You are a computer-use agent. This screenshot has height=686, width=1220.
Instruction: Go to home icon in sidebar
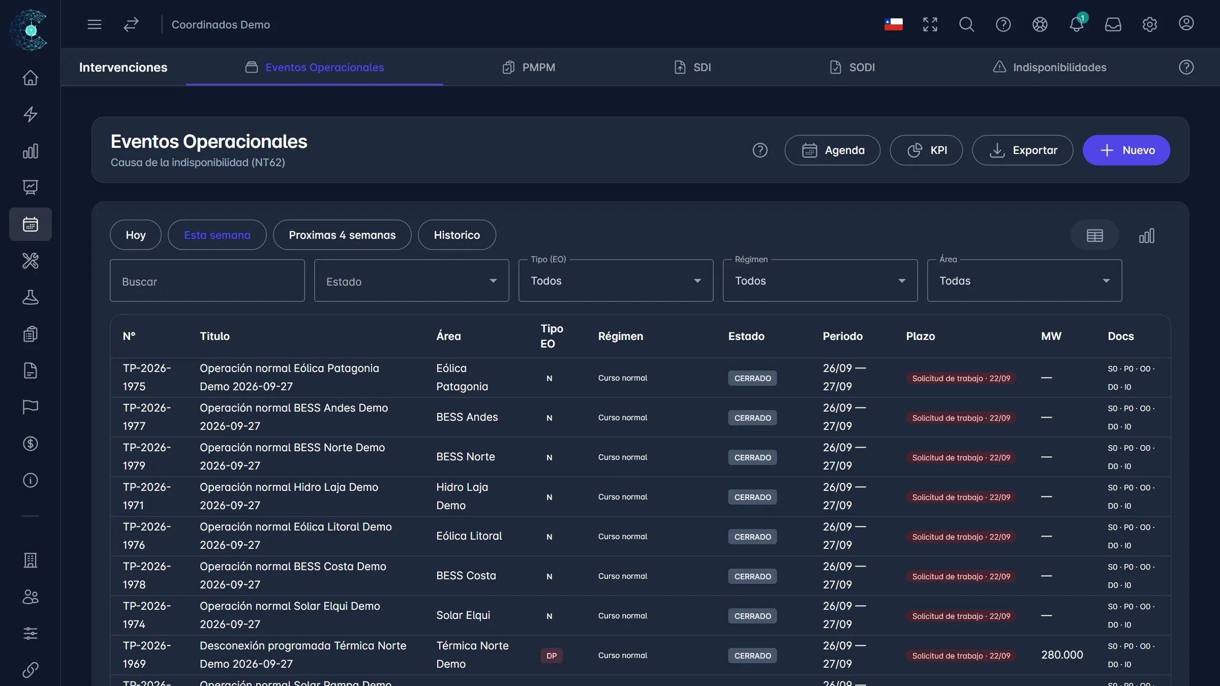point(30,78)
